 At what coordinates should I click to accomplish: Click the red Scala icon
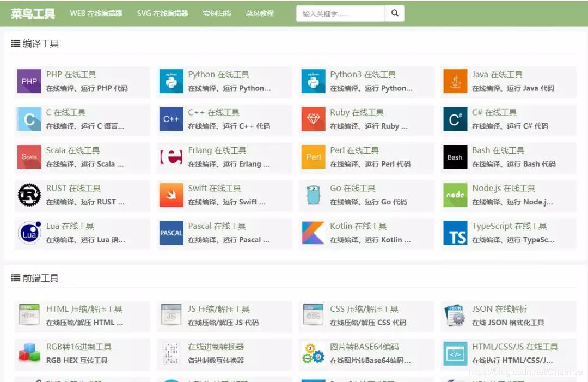click(x=29, y=157)
